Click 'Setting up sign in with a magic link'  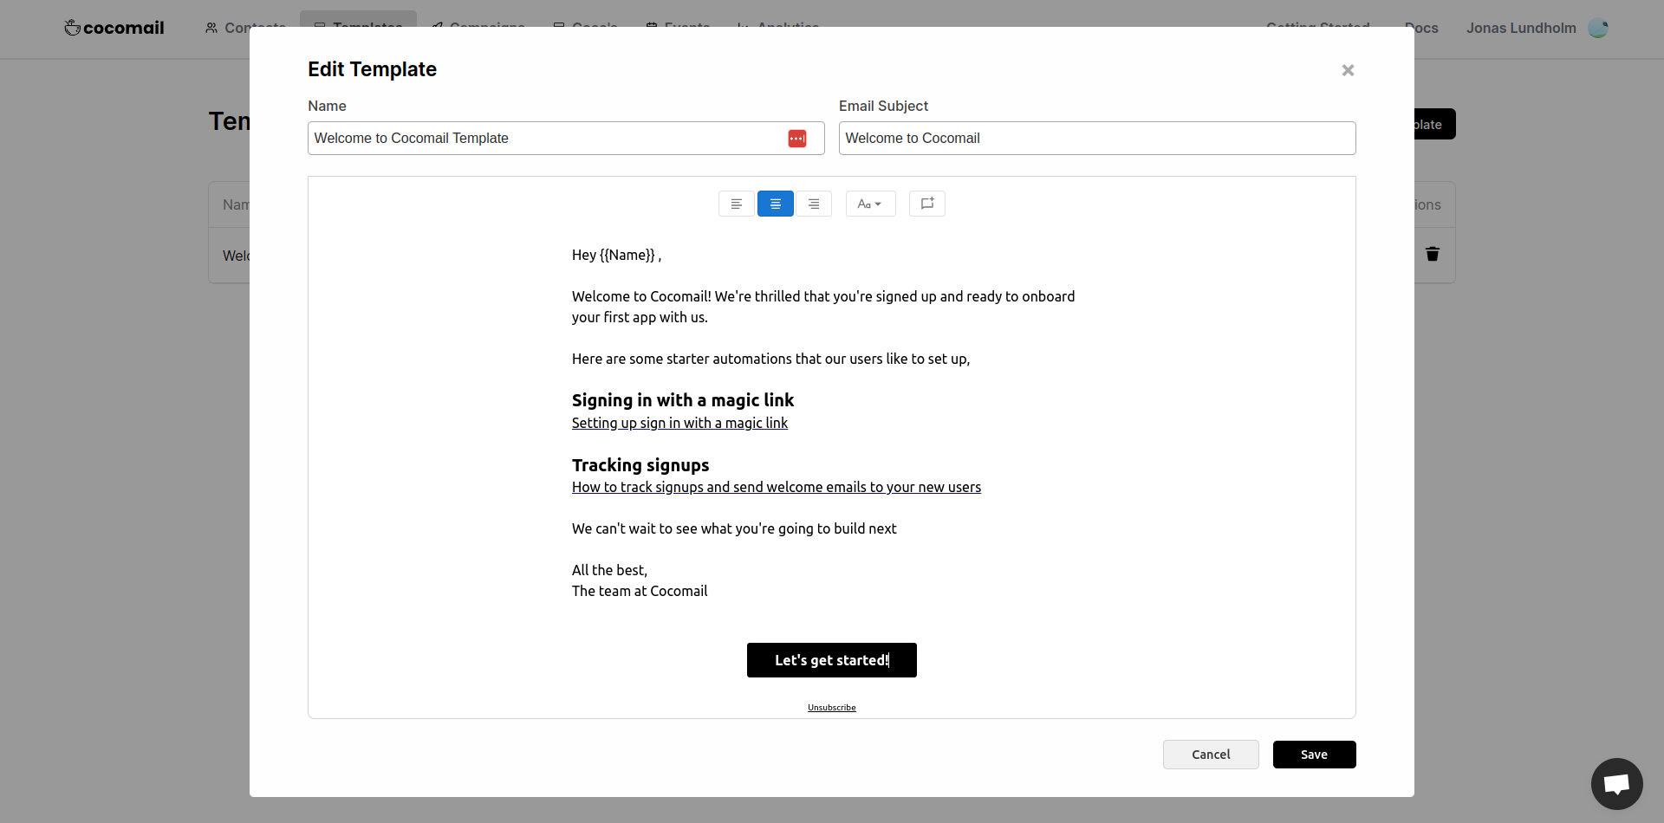[x=679, y=423]
